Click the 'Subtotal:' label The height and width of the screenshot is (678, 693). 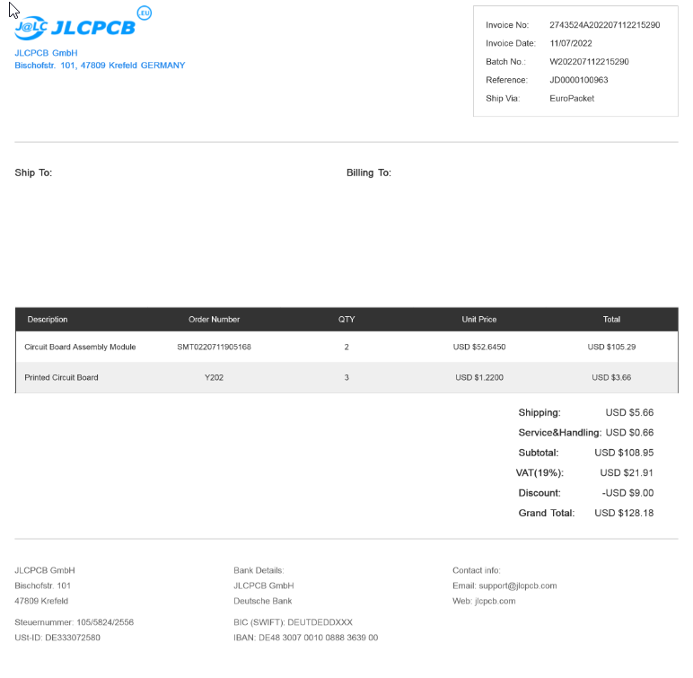click(x=539, y=453)
